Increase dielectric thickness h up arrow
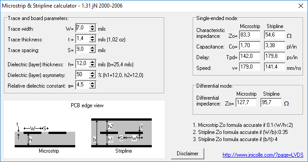This screenshot has width=308, height=162. point(92,62)
